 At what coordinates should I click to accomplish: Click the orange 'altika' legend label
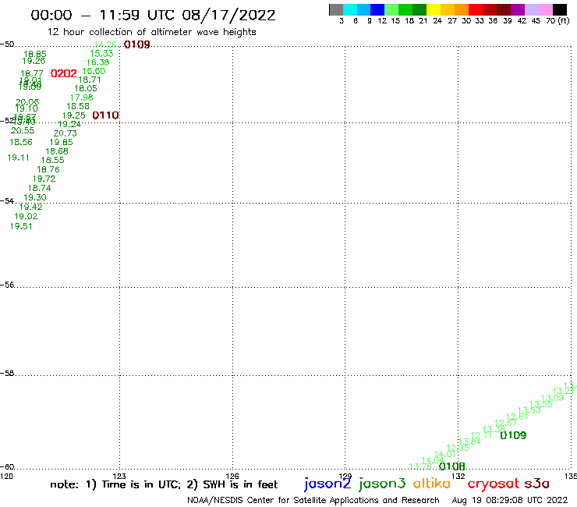point(432,483)
